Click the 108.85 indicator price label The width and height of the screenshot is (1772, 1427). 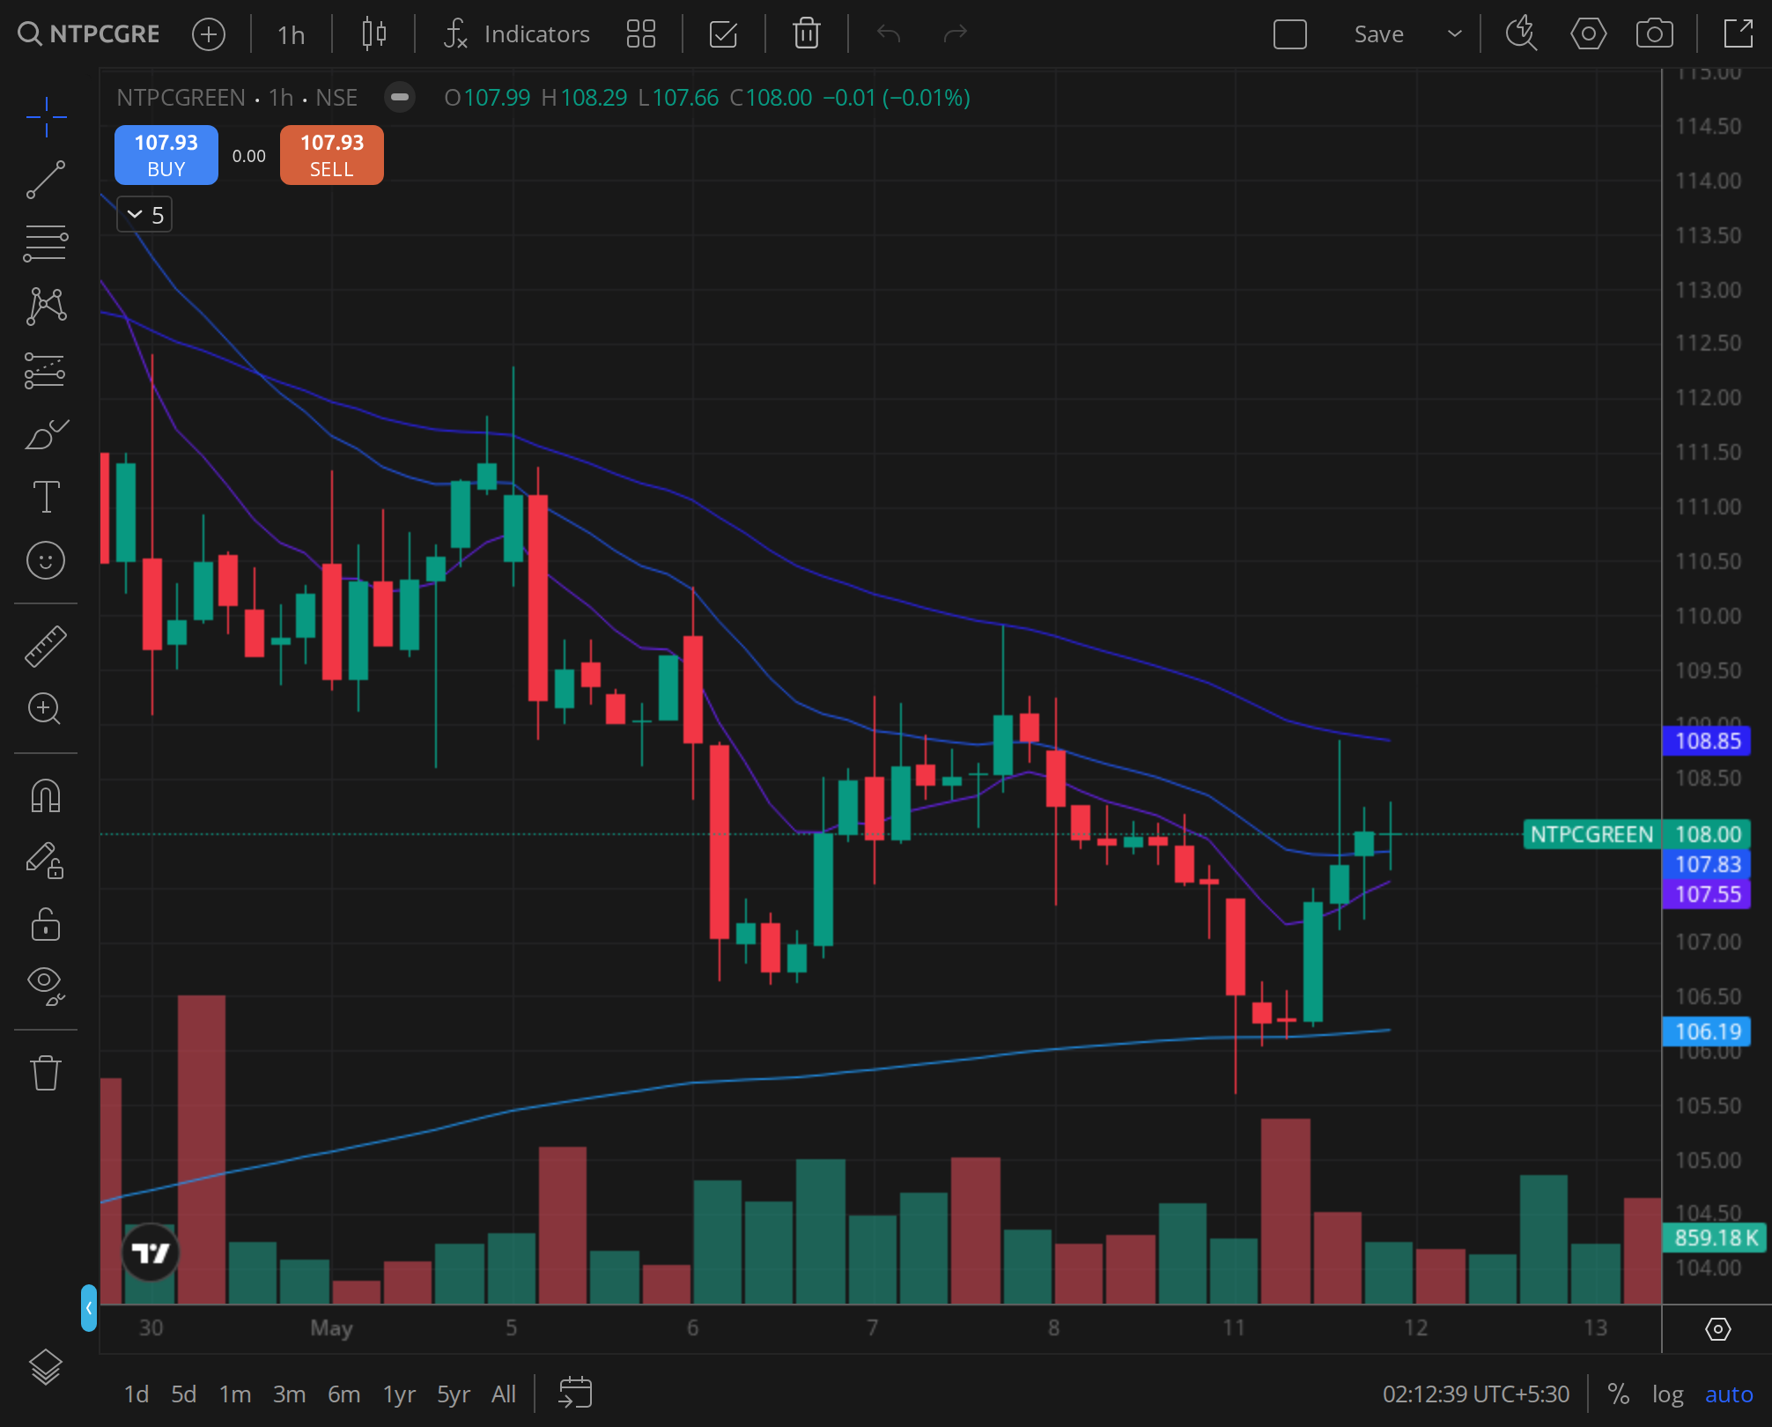tap(1707, 741)
